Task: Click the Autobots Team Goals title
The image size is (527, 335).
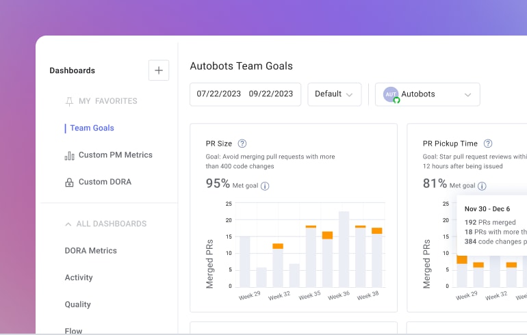Action: click(242, 66)
